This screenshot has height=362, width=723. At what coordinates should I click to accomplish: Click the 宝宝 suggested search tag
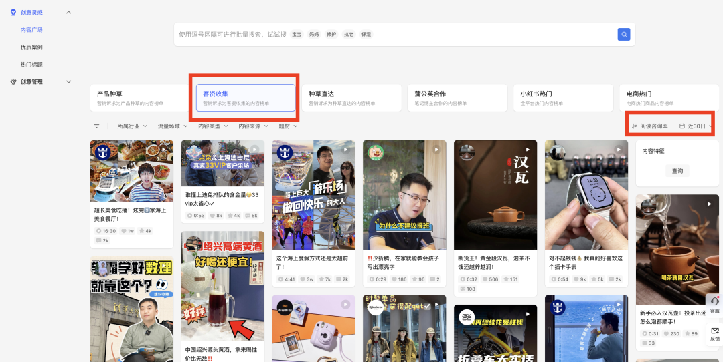pos(297,34)
